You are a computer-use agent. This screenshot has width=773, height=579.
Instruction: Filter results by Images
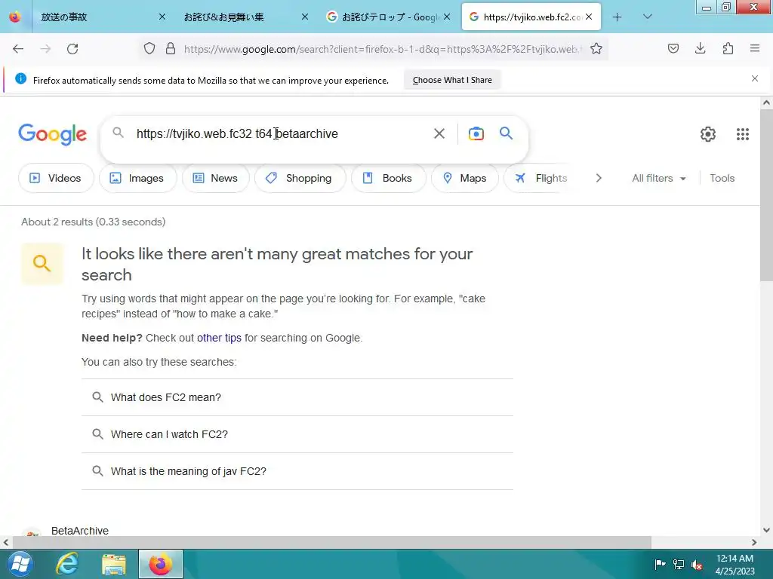tap(137, 178)
